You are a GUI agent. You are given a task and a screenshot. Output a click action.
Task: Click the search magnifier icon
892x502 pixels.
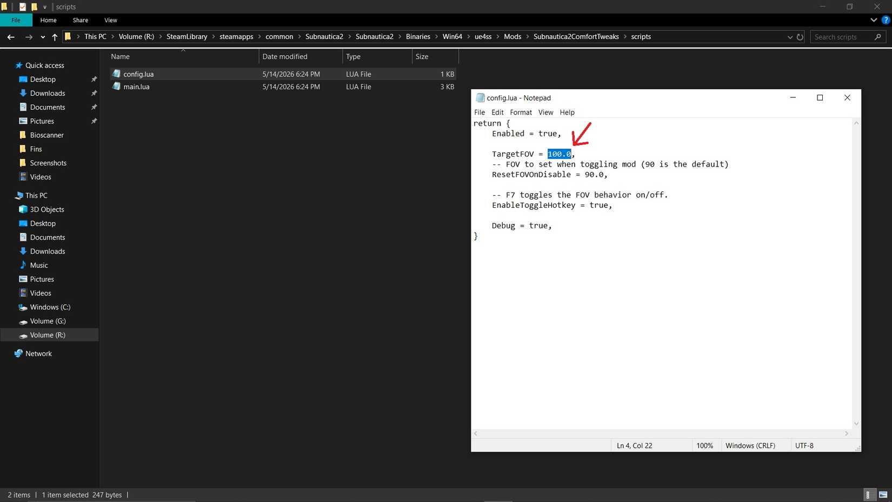click(877, 37)
